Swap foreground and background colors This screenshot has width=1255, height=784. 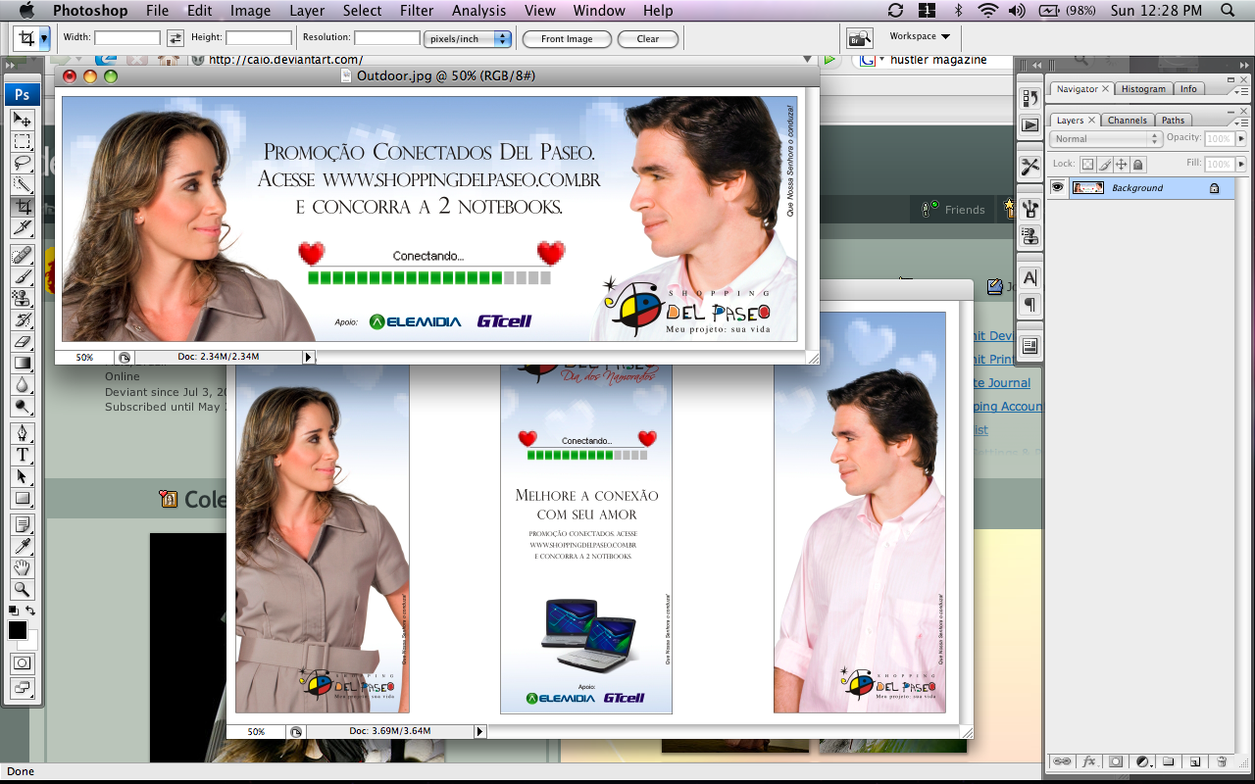click(31, 611)
